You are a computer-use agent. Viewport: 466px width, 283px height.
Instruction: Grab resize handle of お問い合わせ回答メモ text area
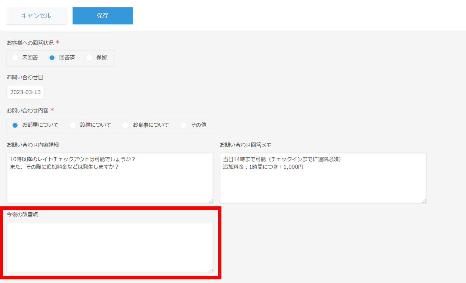424,201
